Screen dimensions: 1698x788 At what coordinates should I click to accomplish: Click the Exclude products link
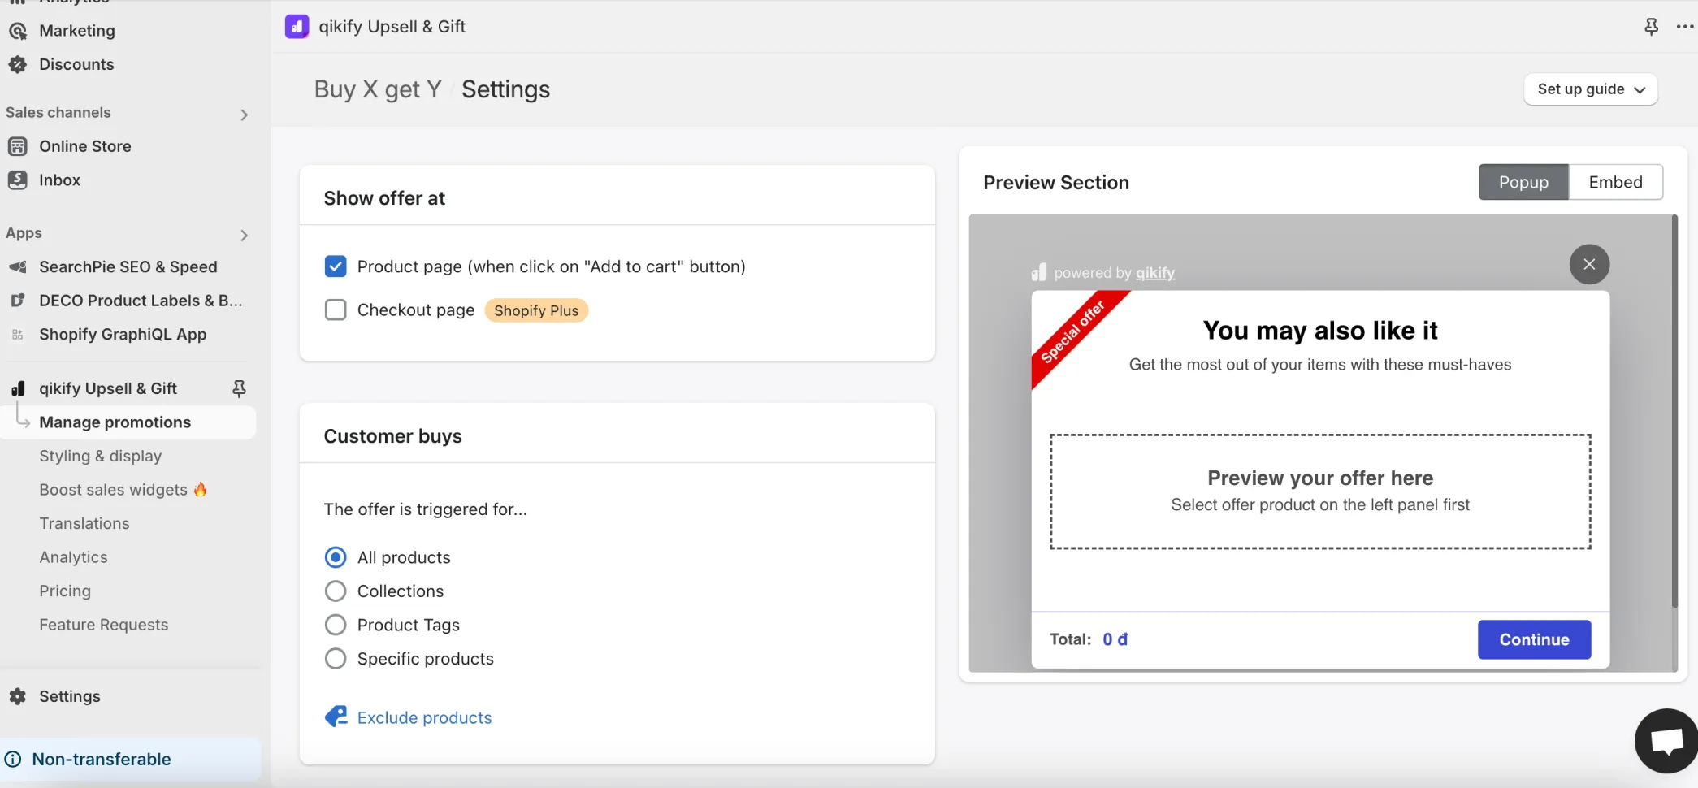tap(424, 717)
